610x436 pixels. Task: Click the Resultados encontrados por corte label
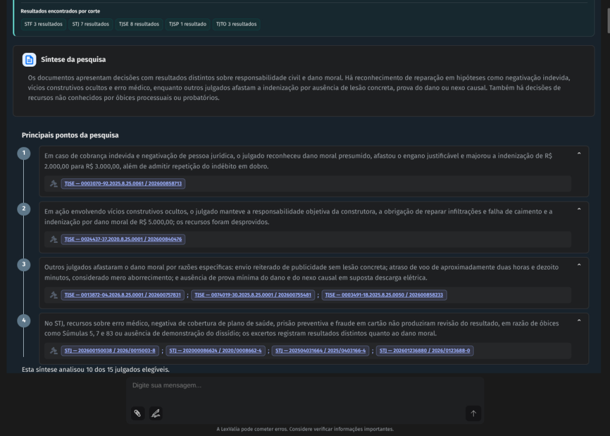pyautogui.click(x=60, y=11)
